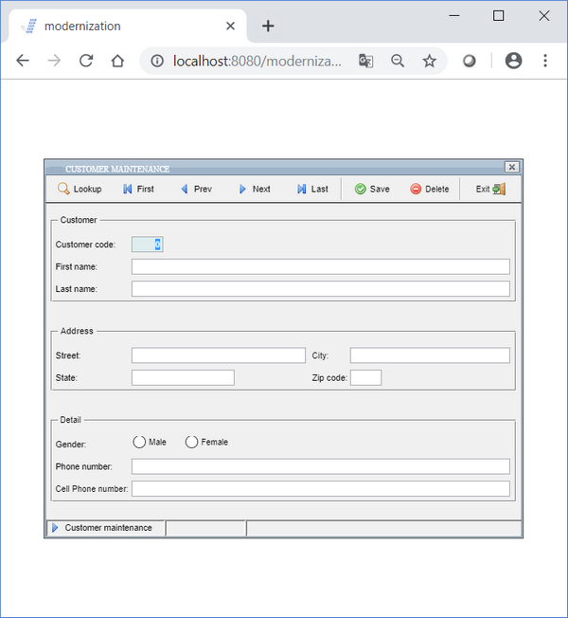Click the 'Detail' group title
The image size is (568, 618).
point(70,420)
